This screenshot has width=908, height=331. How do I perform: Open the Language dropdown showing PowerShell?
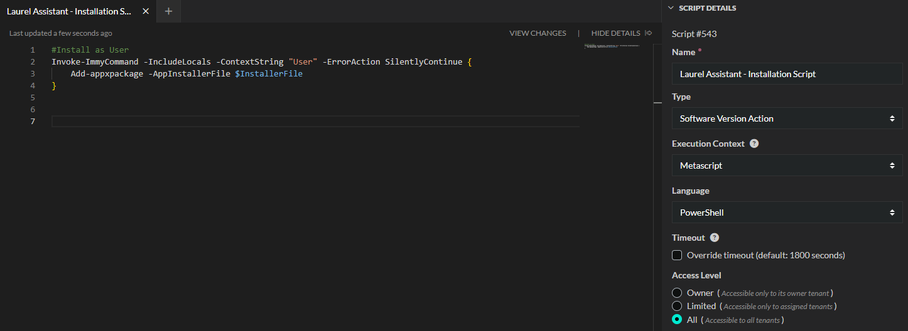click(788, 213)
